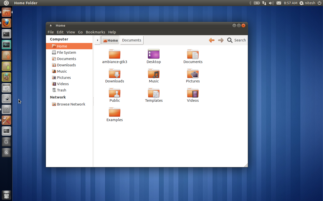Open the System Monitor launcher icon

[6, 44]
